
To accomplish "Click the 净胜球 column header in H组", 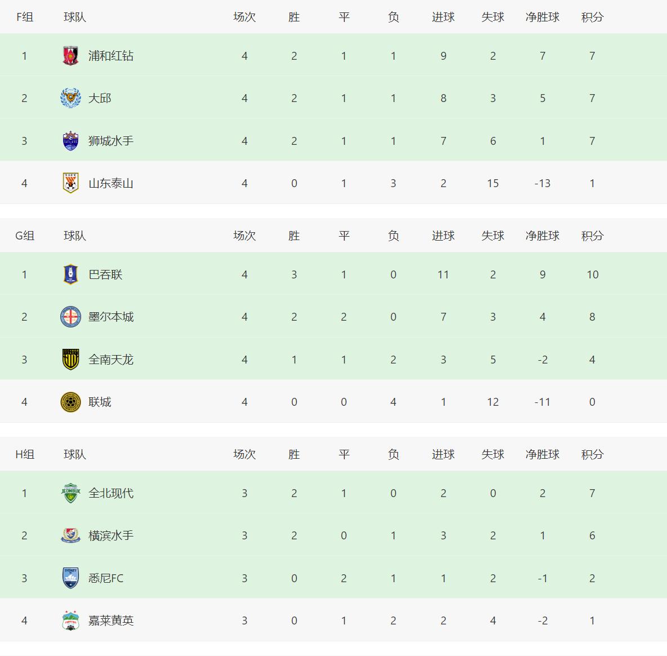I will point(543,454).
